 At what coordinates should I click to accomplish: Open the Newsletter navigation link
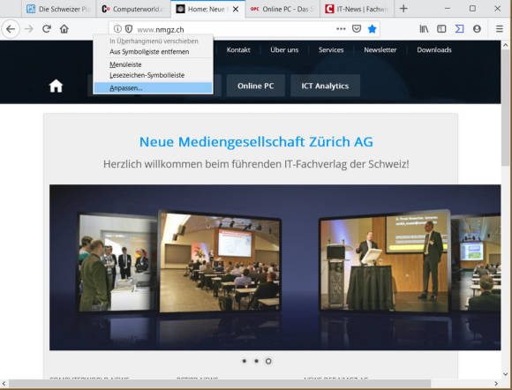[380, 50]
